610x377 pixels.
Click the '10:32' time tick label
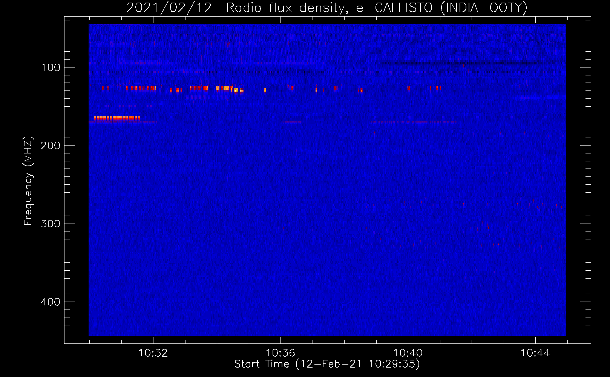click(x=153, y=353)
